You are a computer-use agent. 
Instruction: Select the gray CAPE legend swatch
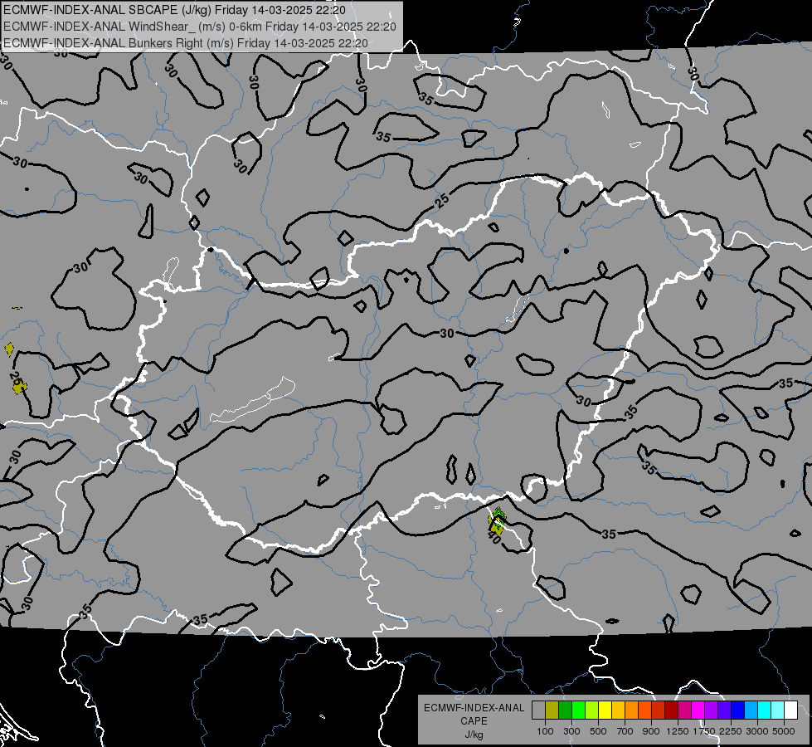(x=538, y=710)
